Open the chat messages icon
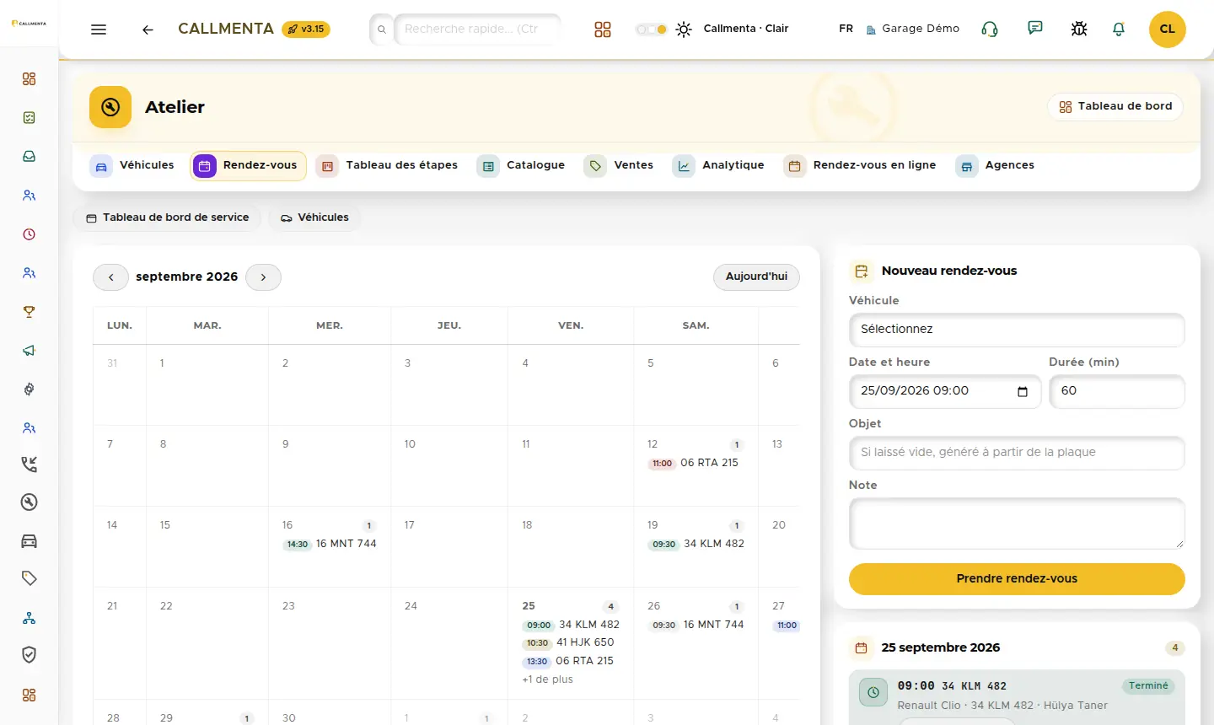The image size is (1214, 725). point(1035,28)
